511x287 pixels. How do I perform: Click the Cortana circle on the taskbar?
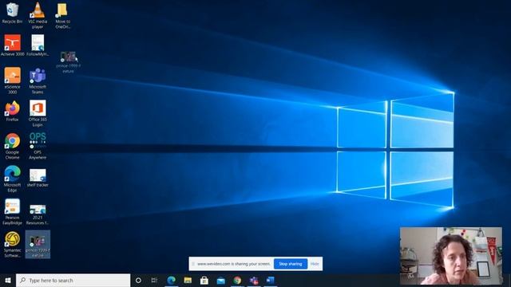click(x=138, y=280)
